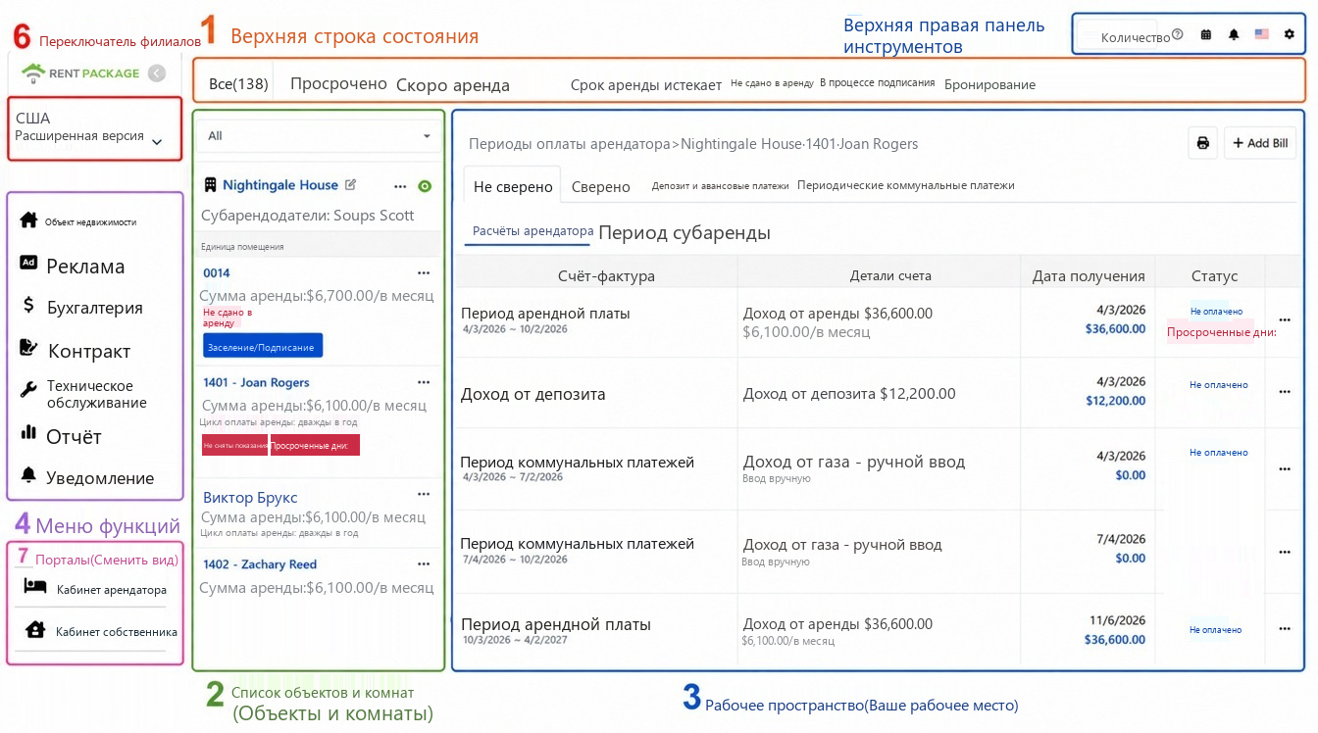This screenshot has width=1318, height=733.
Task: Select the Расчёты арендатора sub-tab
Action: coord(533,231)
